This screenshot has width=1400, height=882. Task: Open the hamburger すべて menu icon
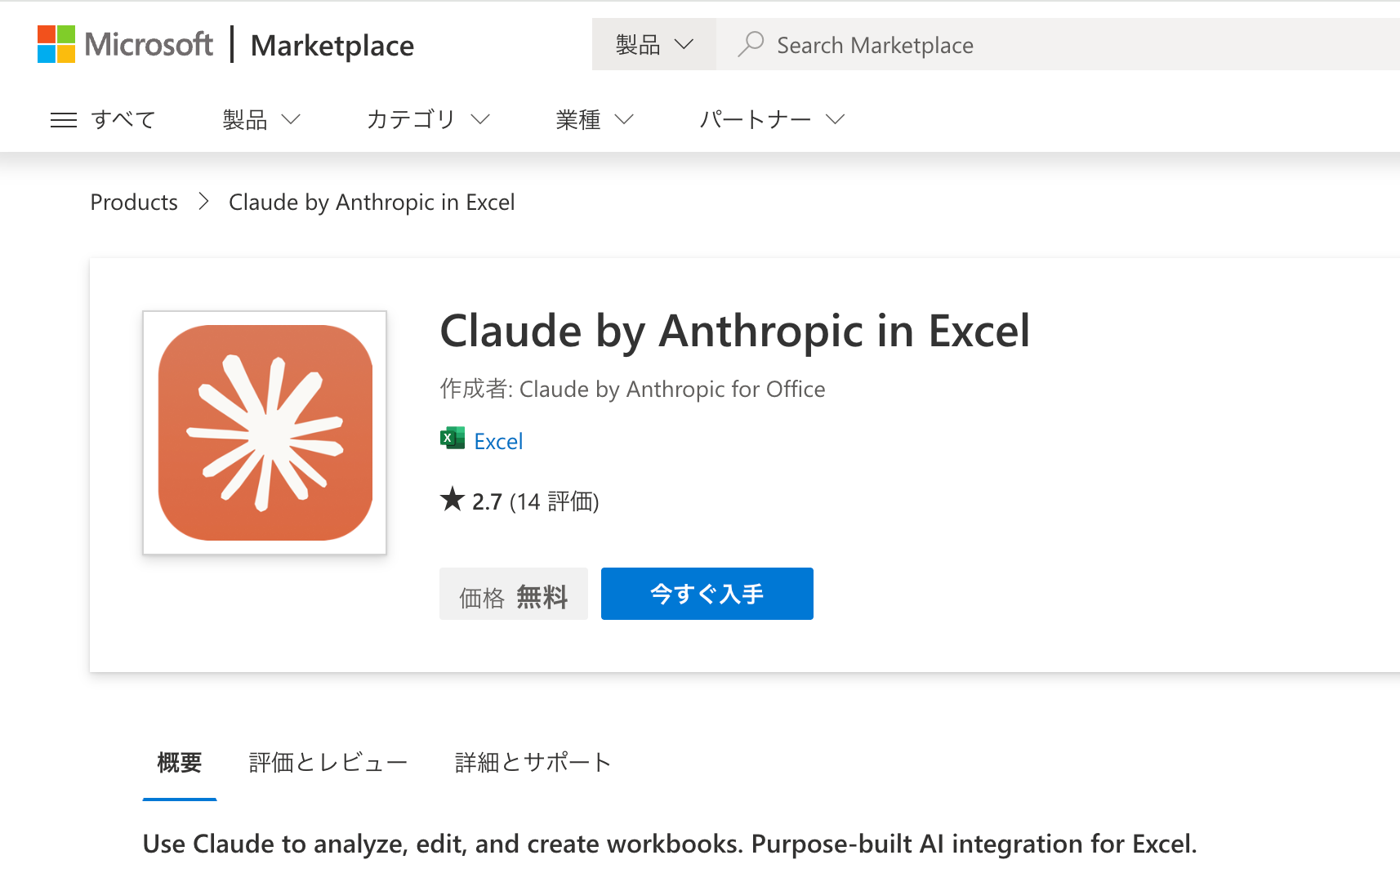(64, 120)
